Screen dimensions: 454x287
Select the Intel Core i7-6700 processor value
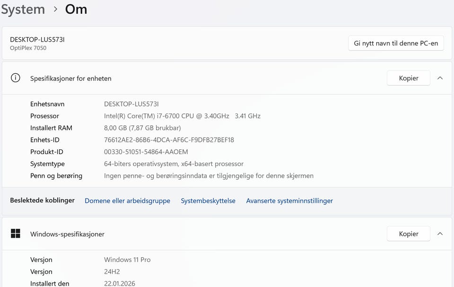point(182,116)
